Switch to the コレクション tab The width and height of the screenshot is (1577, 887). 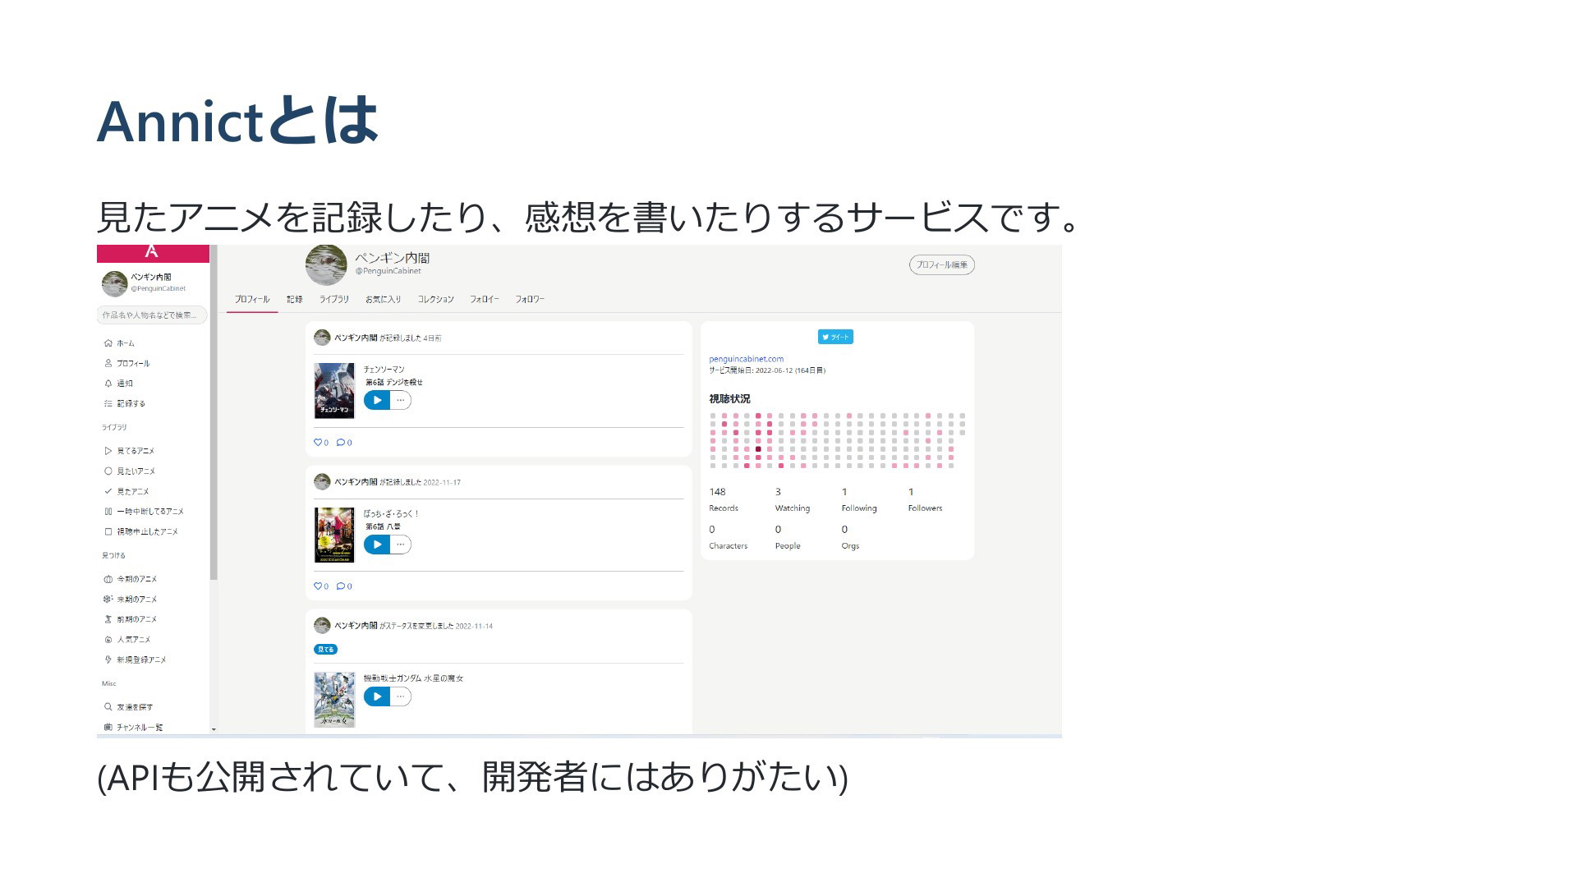pyautogui.click(x=435, y=300)
